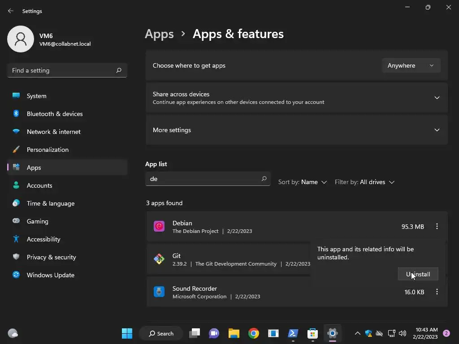Open the Chat app in taskbar
The image size is (459, 344).
214,333
